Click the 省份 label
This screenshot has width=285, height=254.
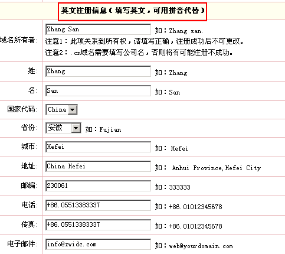point(30,128)
